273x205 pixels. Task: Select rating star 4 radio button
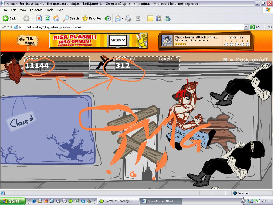(x=242, y=45)
